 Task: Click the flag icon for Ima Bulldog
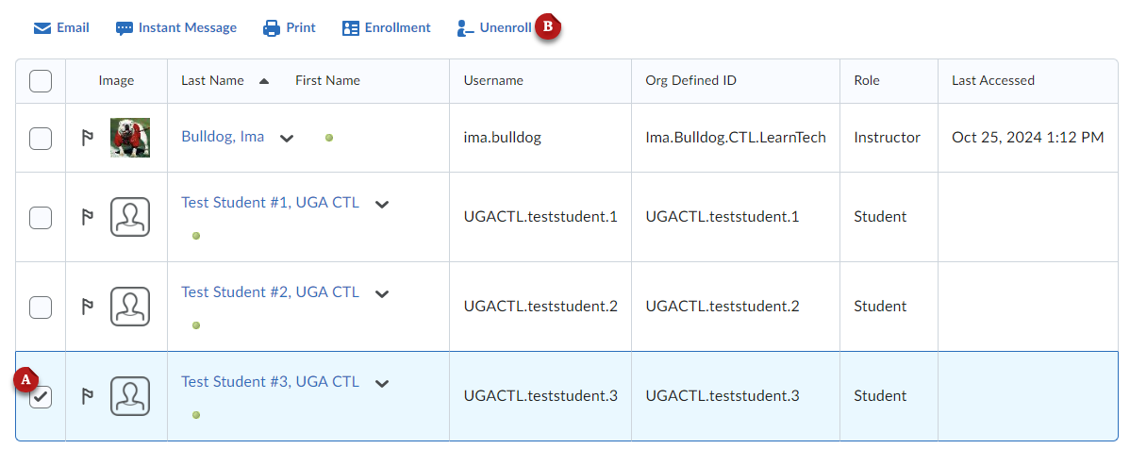[88, 138]
